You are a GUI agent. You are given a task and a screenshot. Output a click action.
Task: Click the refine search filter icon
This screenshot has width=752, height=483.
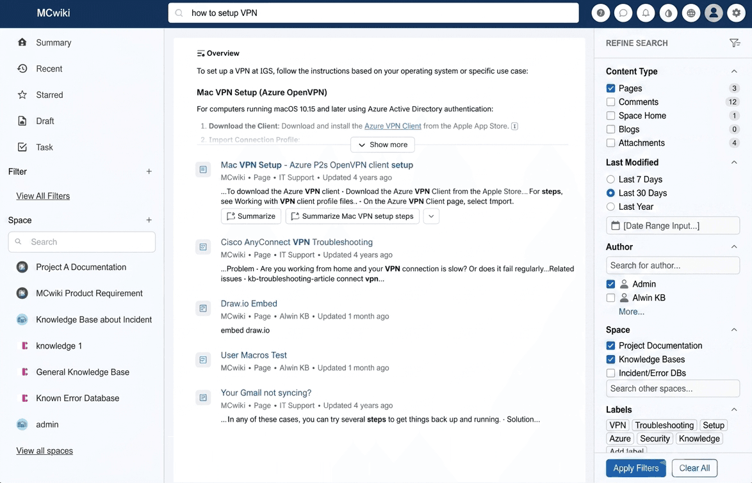click(x=734, y=43)
